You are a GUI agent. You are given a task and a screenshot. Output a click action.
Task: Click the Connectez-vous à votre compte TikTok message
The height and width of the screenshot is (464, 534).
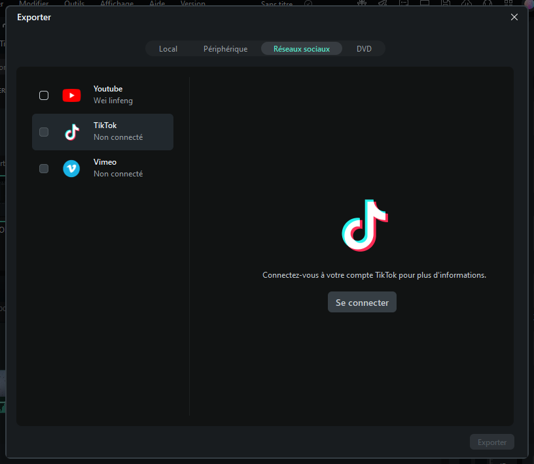coord(374,275)
